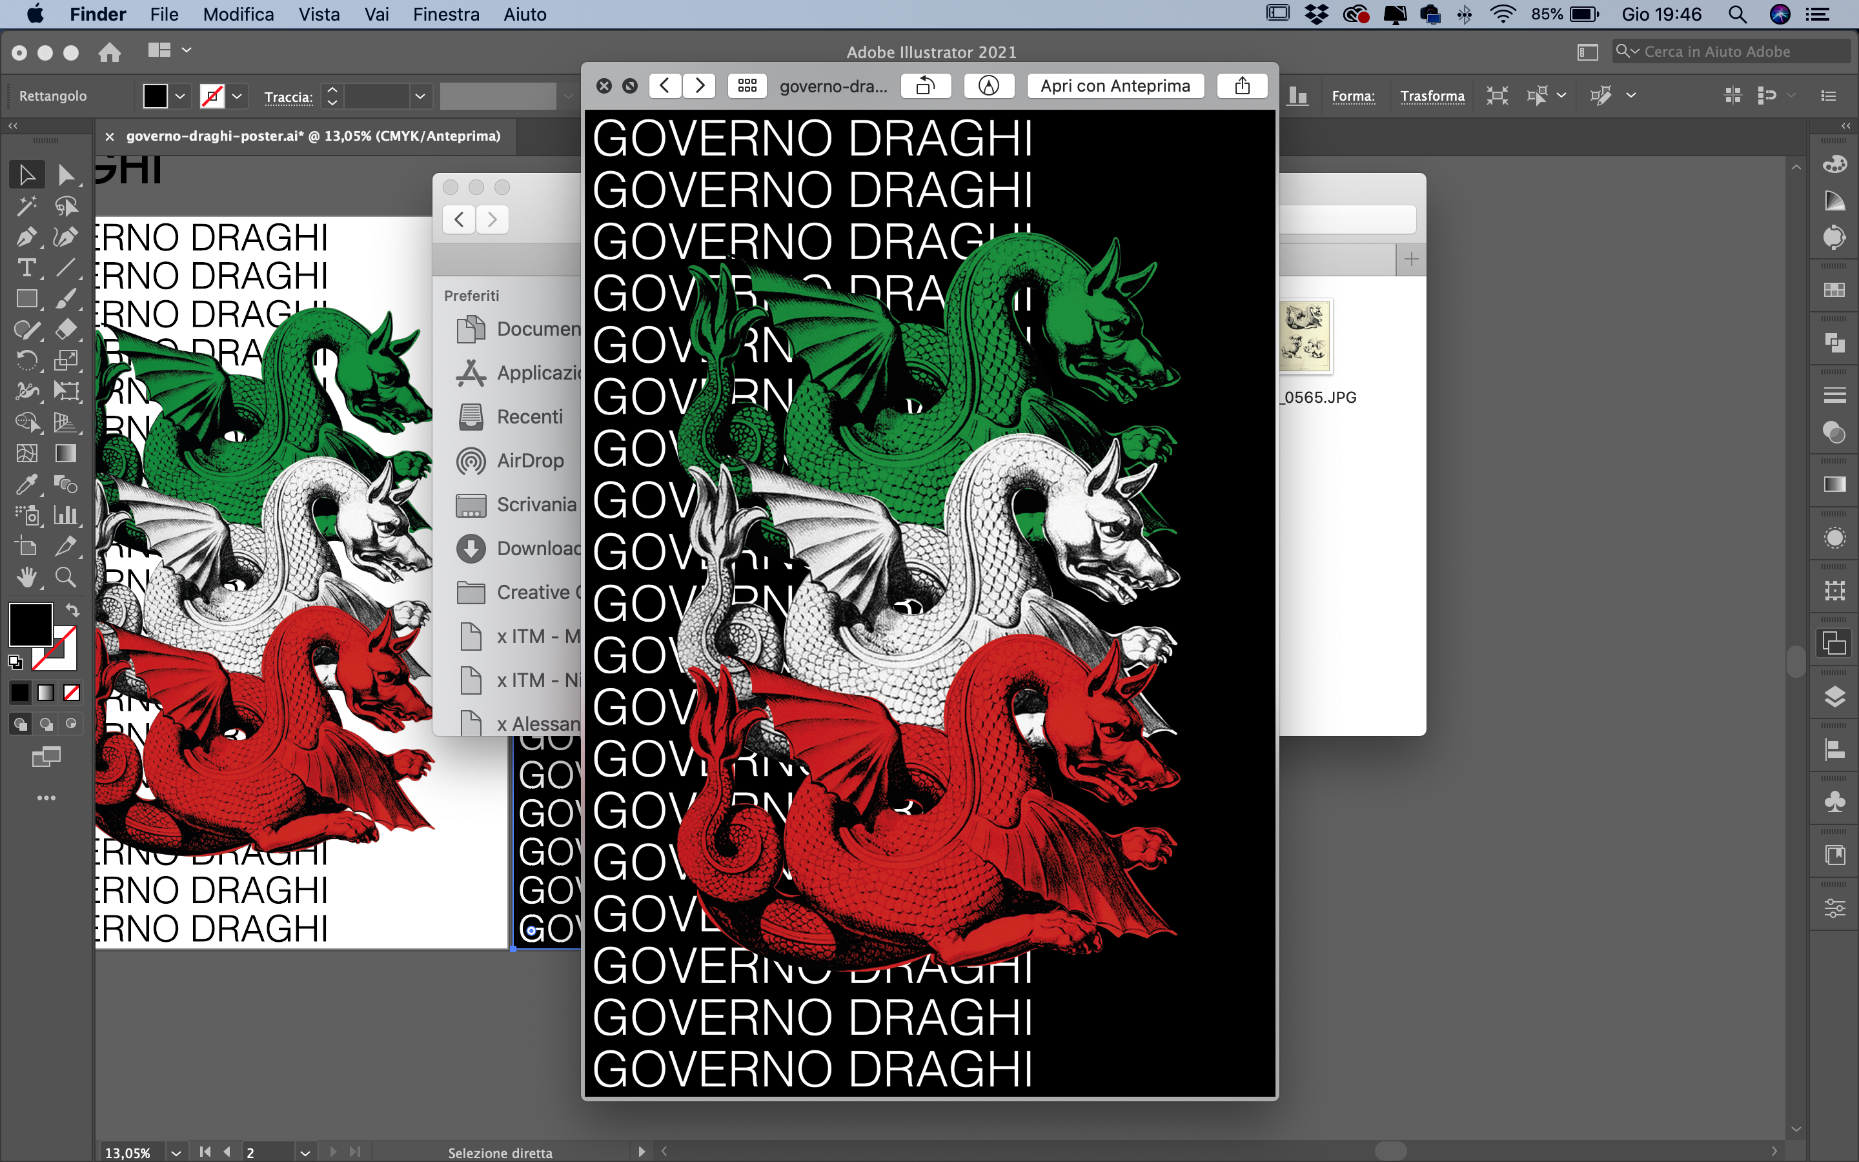Viewport: 1859px width, 1162px height.
Task: Select governo-draghi-poster.ai document tab
Action: (x=312, y=136)
